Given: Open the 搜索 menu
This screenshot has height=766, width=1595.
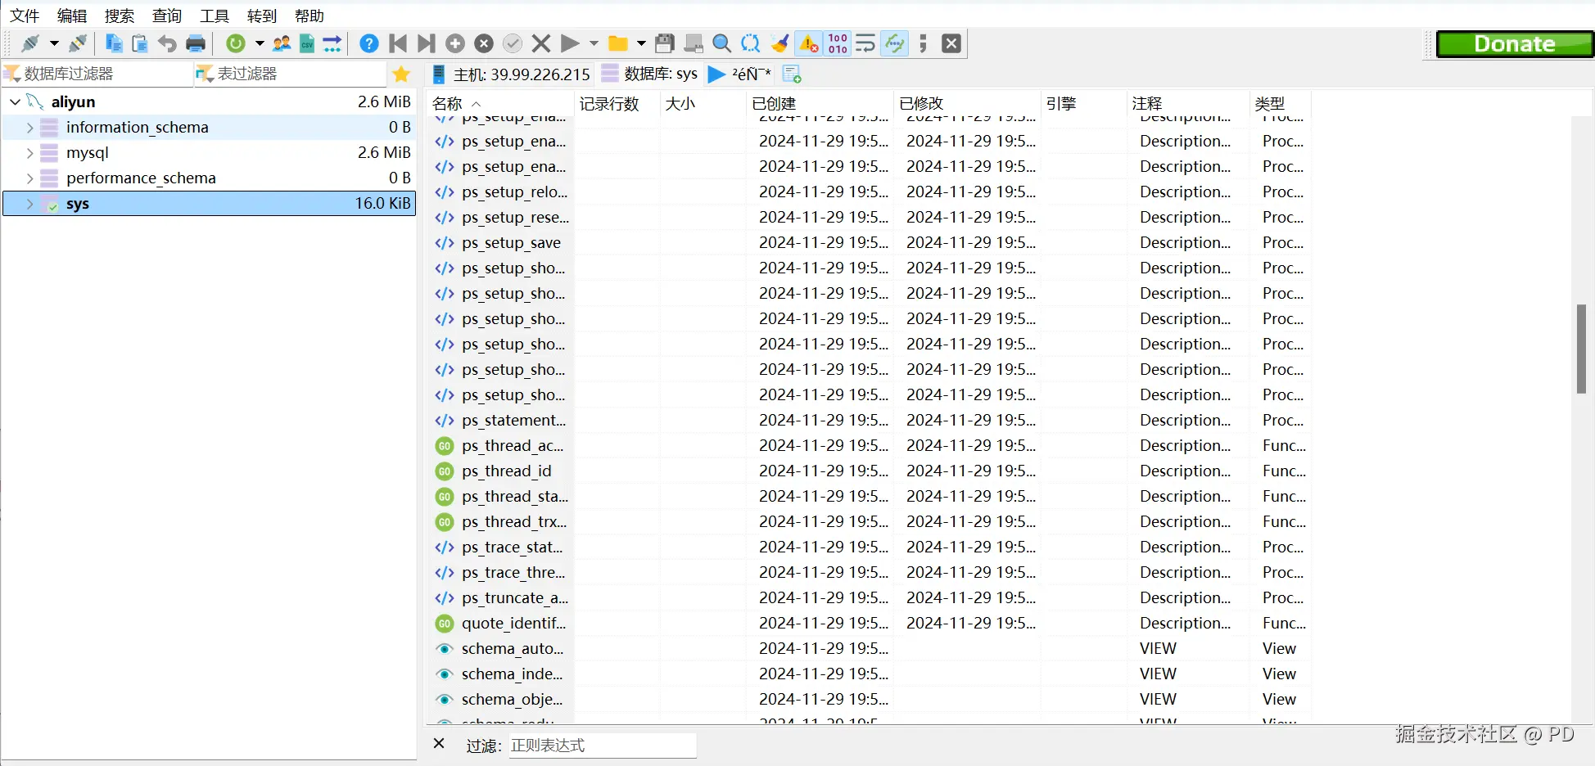Looking at the screenshot, I should pos(120,16).
